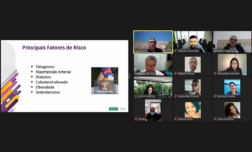Select Marcos Guimarães video tile
Viewport: 252px width, 152px height.
[193, 42]
